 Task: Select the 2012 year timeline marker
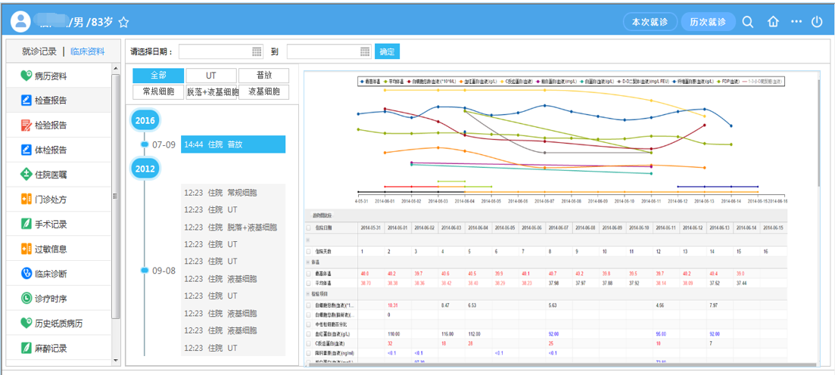(145, 169)
